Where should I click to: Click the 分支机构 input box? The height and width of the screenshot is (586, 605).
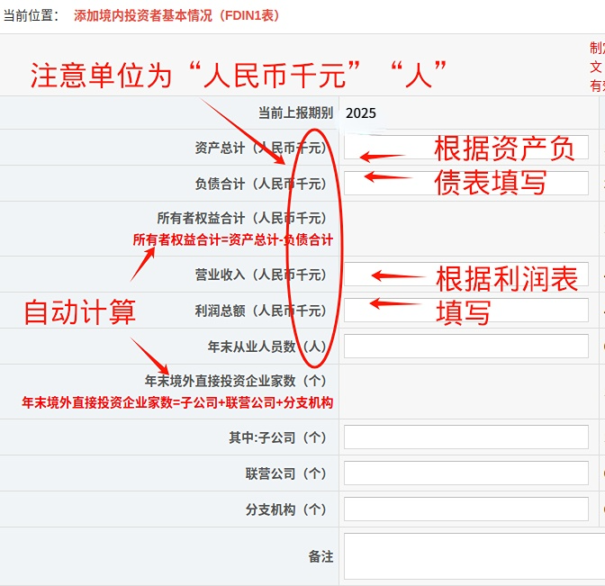click(465, 509)
